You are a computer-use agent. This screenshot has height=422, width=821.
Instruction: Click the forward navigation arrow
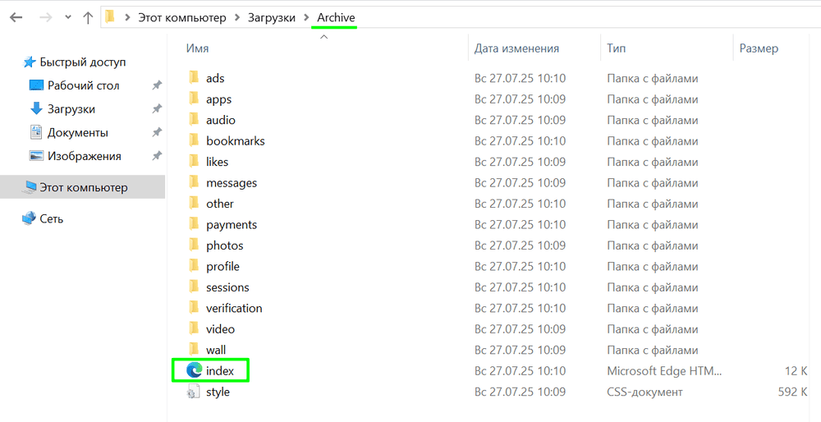[x=45, y=17]
